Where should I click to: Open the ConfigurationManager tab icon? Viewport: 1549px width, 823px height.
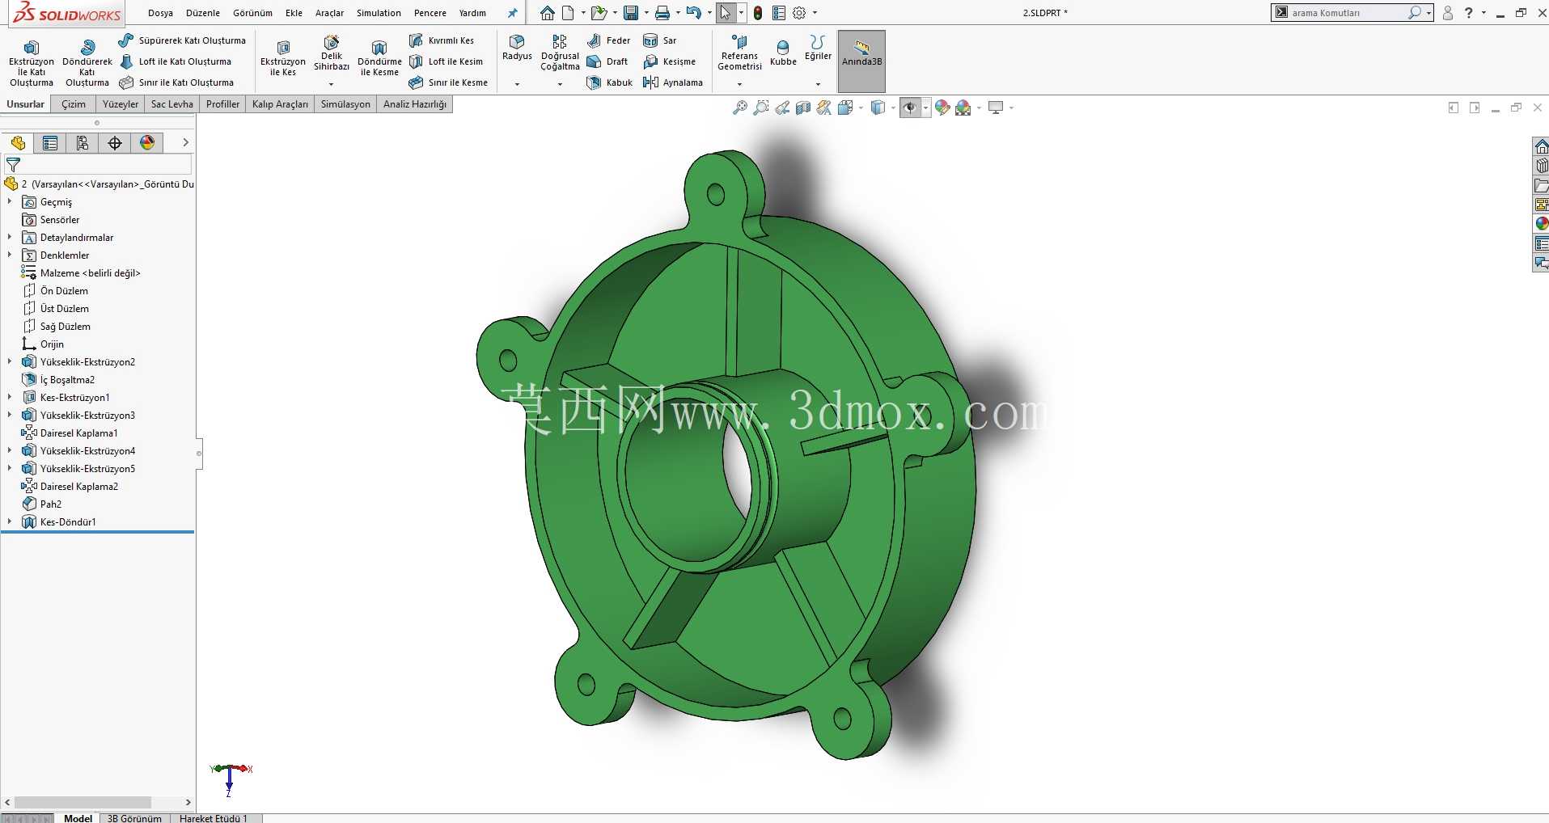83,143
